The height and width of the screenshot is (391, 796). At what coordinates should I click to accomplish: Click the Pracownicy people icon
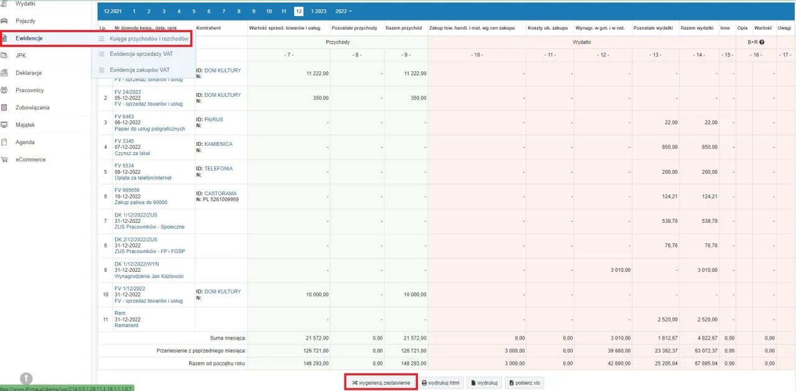click(4, 91)
